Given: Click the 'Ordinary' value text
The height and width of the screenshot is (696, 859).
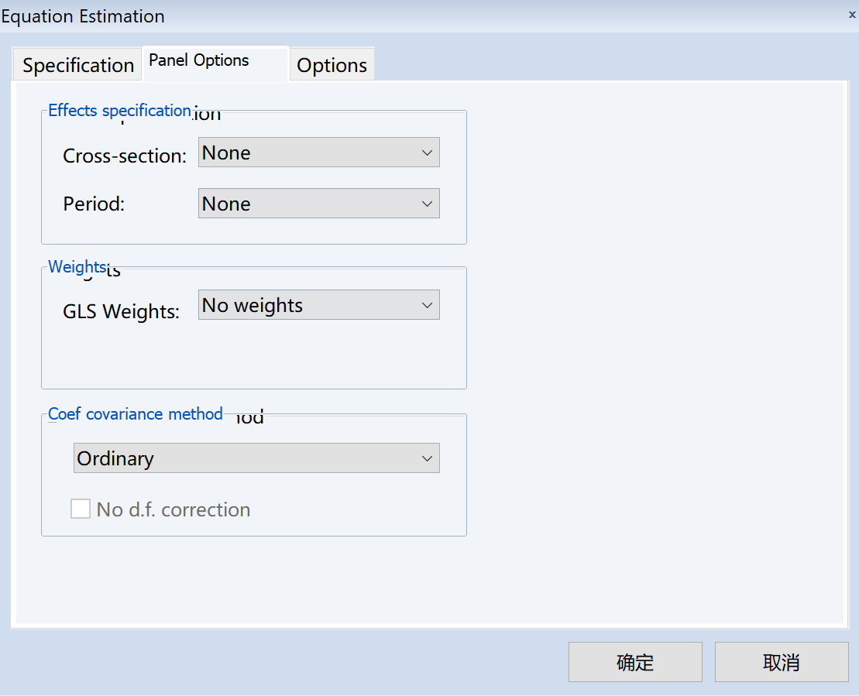Looking at the screenshot, I should click(115, 459).
